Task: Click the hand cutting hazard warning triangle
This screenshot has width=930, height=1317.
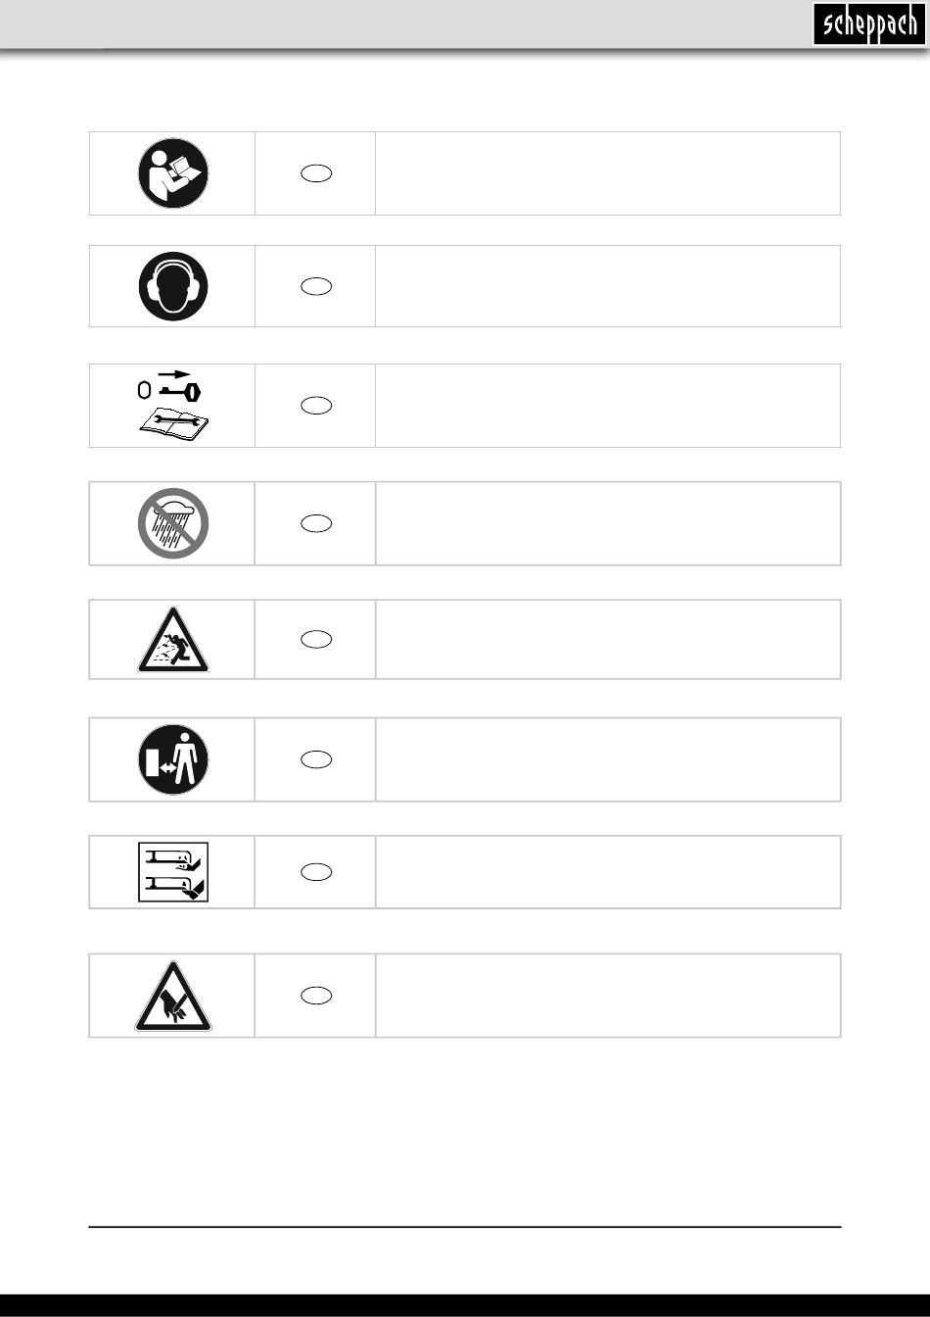Action: (x=172, y=996)
